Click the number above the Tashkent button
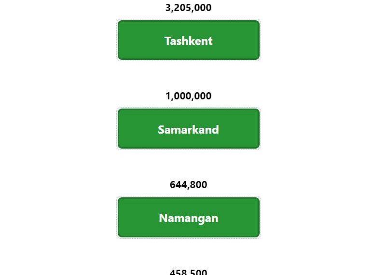 (188, 8)
